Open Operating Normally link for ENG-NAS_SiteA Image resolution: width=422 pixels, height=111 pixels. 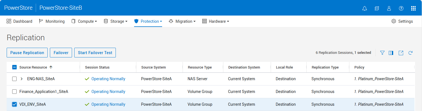pos(108,79)
